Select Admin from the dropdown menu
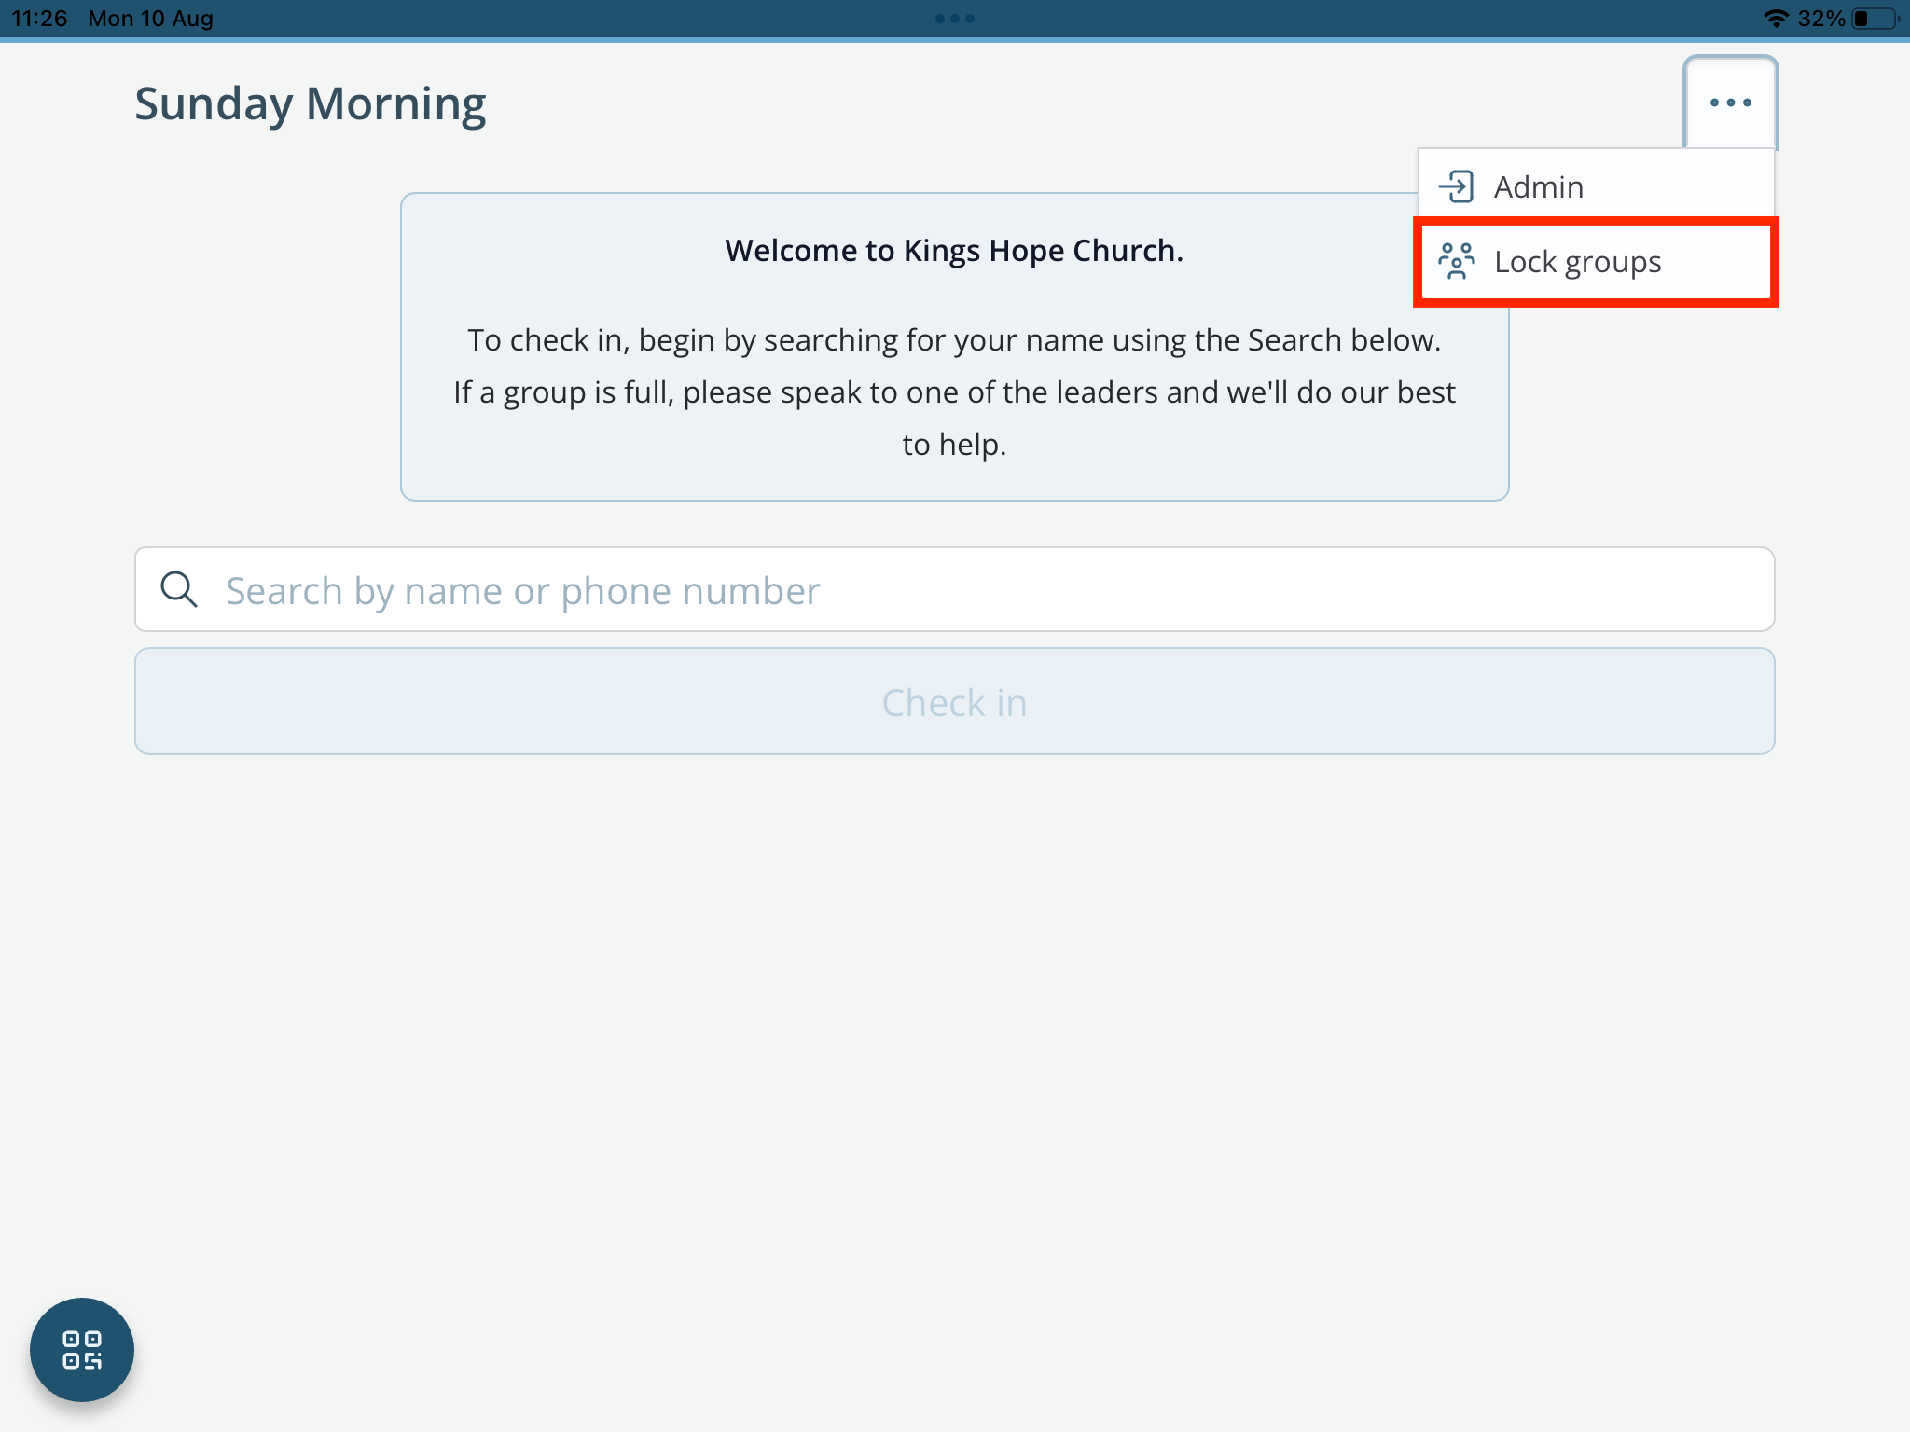This screenshot has width=1910, height=1432. (1596, 187)
